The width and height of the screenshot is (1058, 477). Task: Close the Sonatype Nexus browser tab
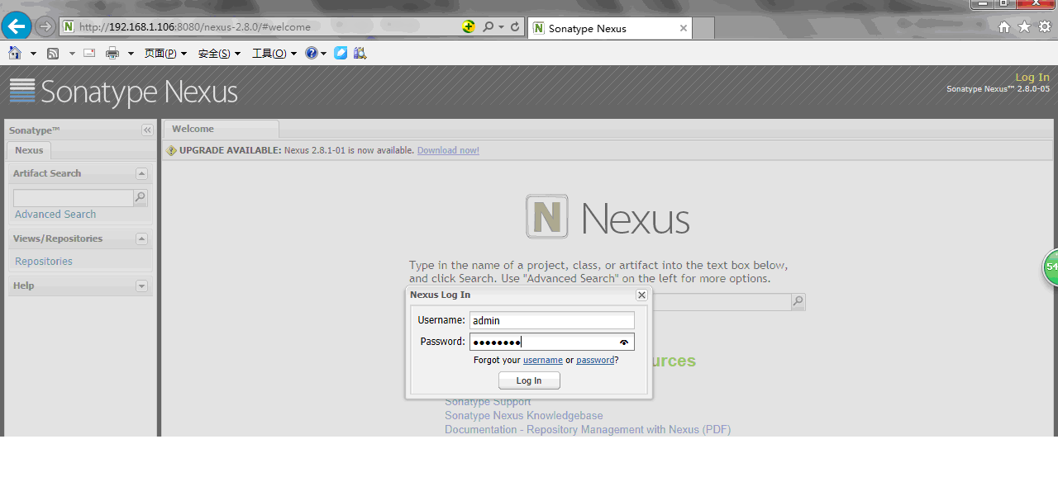684,28
